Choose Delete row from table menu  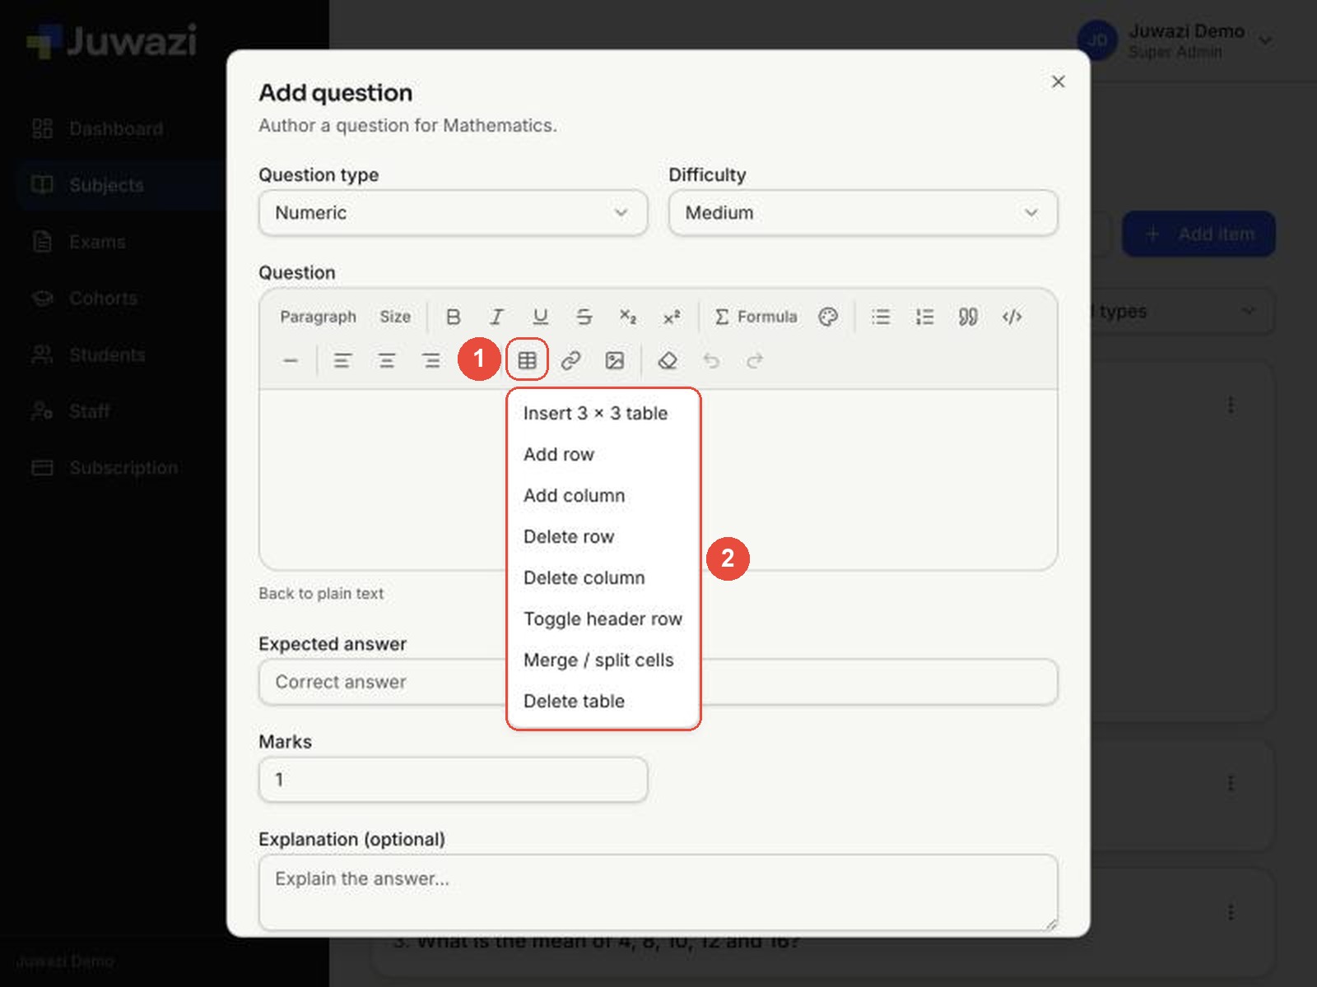603,537
